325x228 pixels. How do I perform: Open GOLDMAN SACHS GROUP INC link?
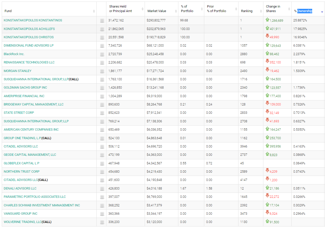25,88
